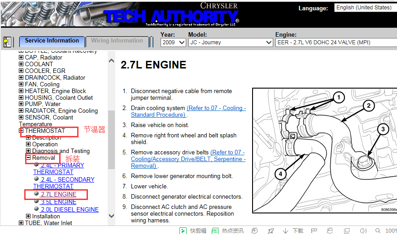This screenshot has width=397, height=234.
Task: Click the Removal tree item label
Action: 44,158
